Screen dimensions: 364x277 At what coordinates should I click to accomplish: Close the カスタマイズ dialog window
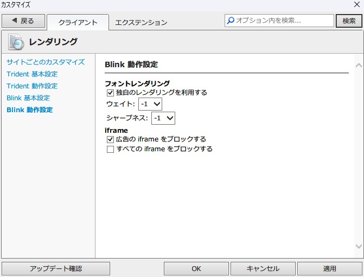point(357,4)
